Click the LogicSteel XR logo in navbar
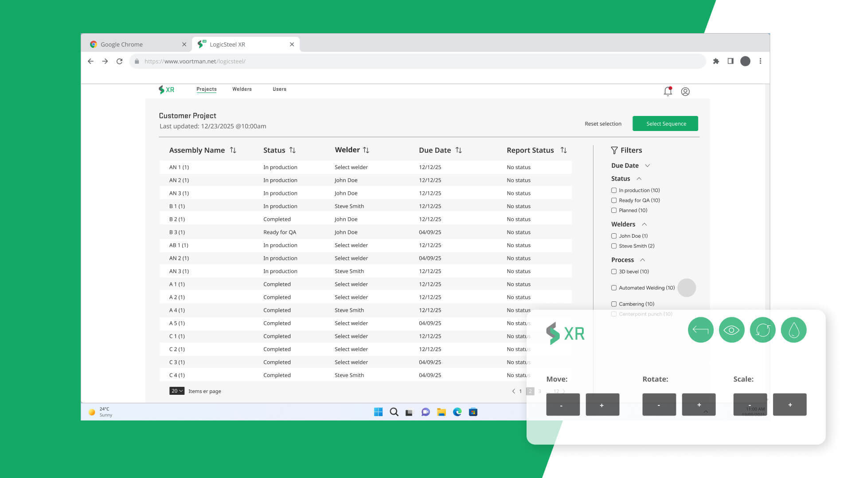The image size is (851, 478). (x=166, y=90)
